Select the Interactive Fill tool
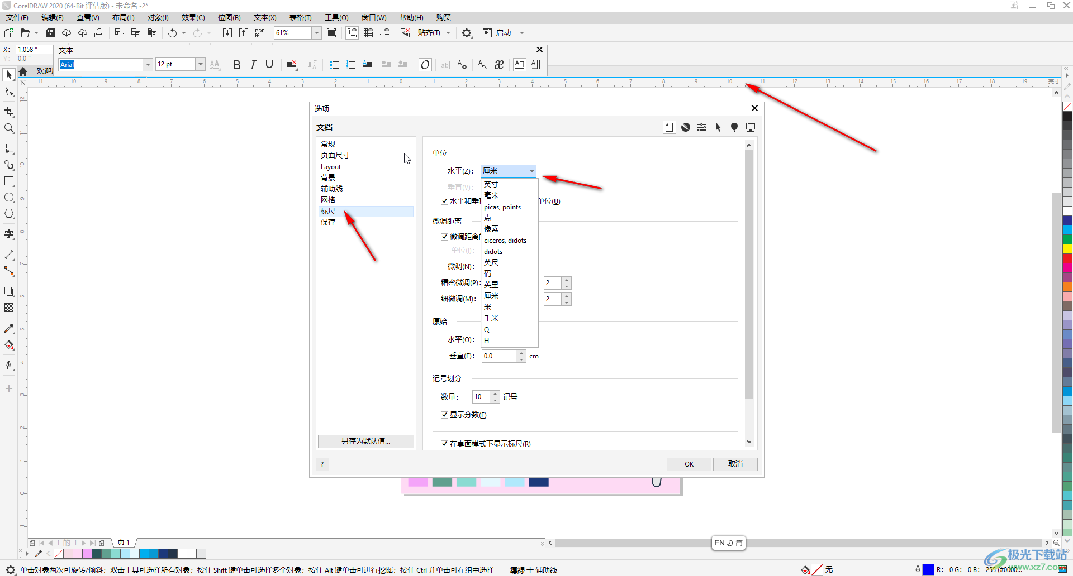This screenshot has width=1073, height=576. pyautogui.click(x=9, y=345)
